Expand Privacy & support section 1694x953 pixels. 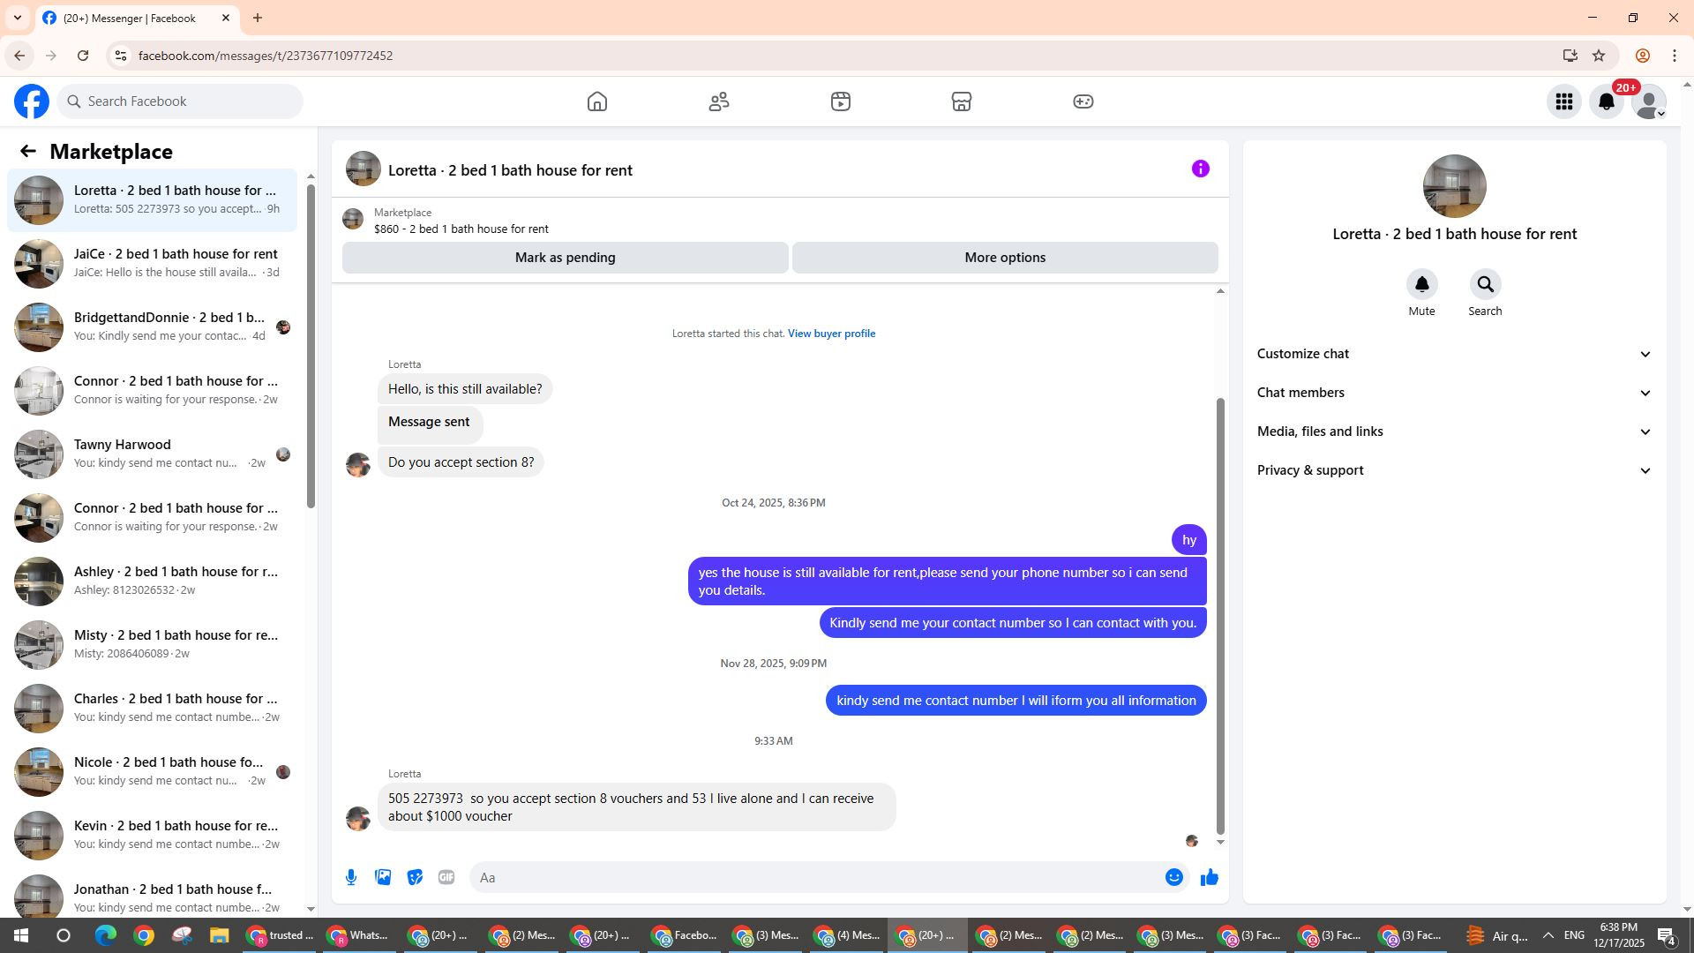[x=1454, y=470]
